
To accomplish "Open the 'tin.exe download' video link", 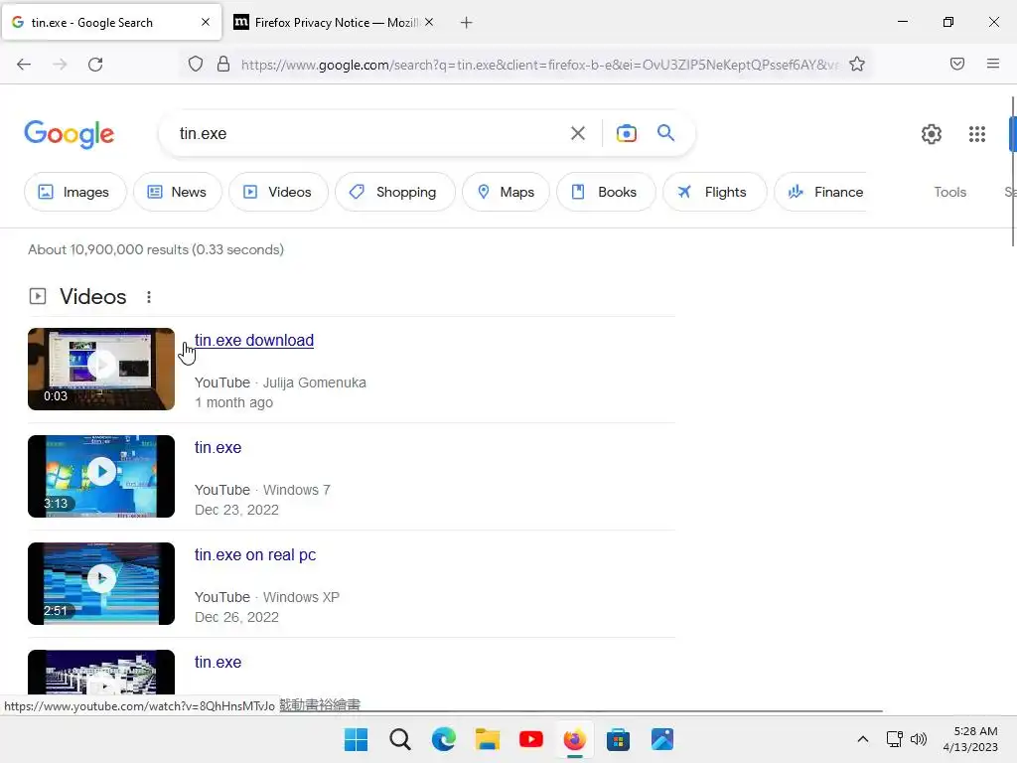I will coord(253,340).
